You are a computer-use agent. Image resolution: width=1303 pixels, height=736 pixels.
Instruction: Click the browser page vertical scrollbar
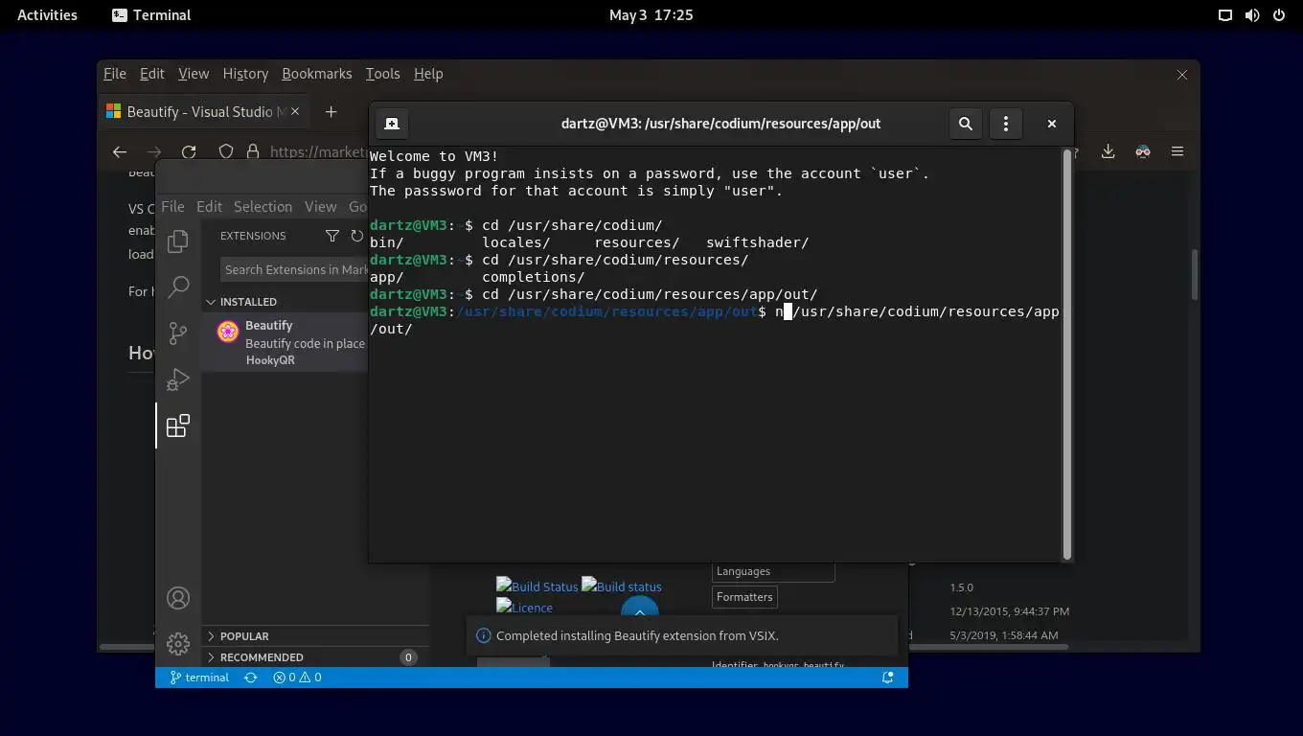point(1194,274)
